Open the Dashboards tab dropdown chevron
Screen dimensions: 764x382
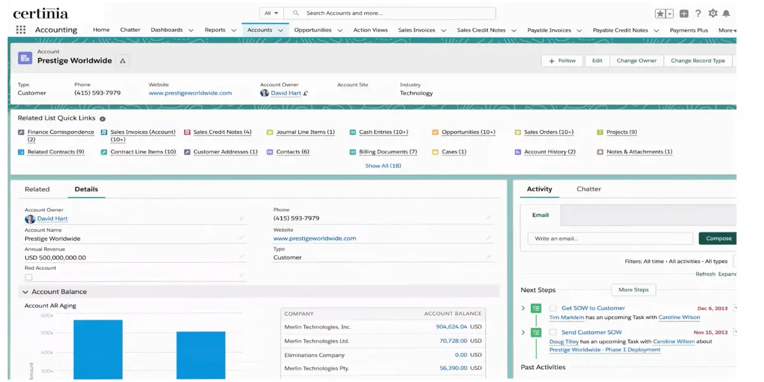pos(190,30)
